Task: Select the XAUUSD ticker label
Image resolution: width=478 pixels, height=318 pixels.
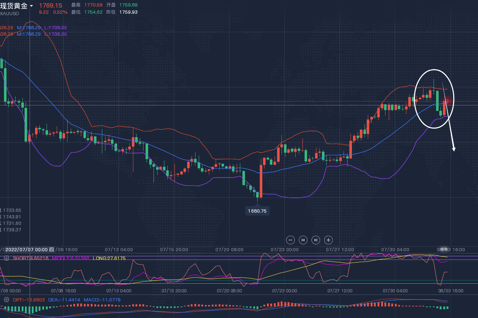Action: [9, 14]
